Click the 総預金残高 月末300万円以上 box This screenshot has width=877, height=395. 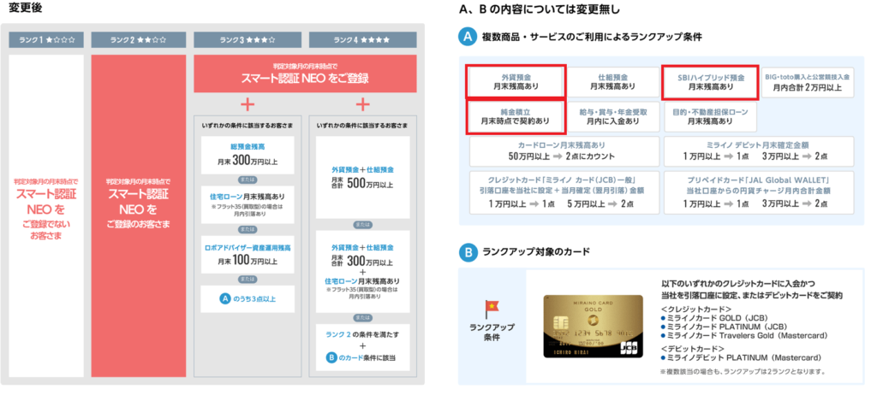pyautogui.click(x=248, y=156)
